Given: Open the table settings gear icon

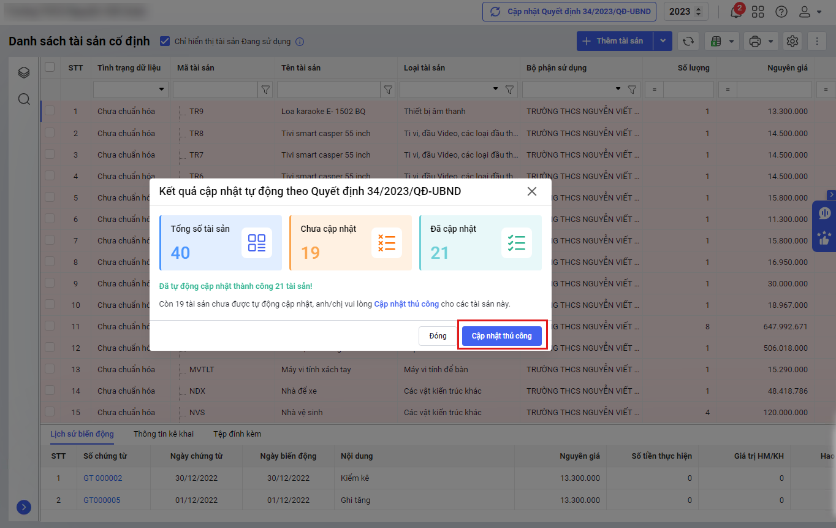Looking at the screenshot, I should pos(792,41).
